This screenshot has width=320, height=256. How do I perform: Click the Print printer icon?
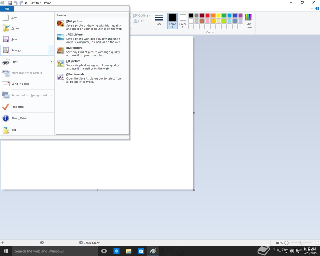pyautogui.click(x=6, y=62)
